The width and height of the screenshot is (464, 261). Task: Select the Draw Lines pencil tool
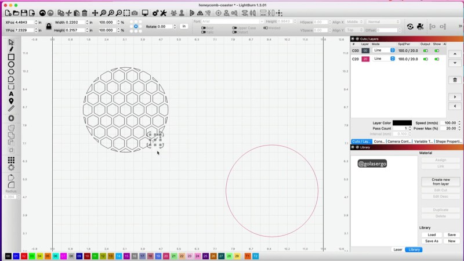[11, 49]
